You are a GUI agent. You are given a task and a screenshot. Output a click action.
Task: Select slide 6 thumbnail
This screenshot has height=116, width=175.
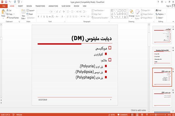(x=162, y=98)
